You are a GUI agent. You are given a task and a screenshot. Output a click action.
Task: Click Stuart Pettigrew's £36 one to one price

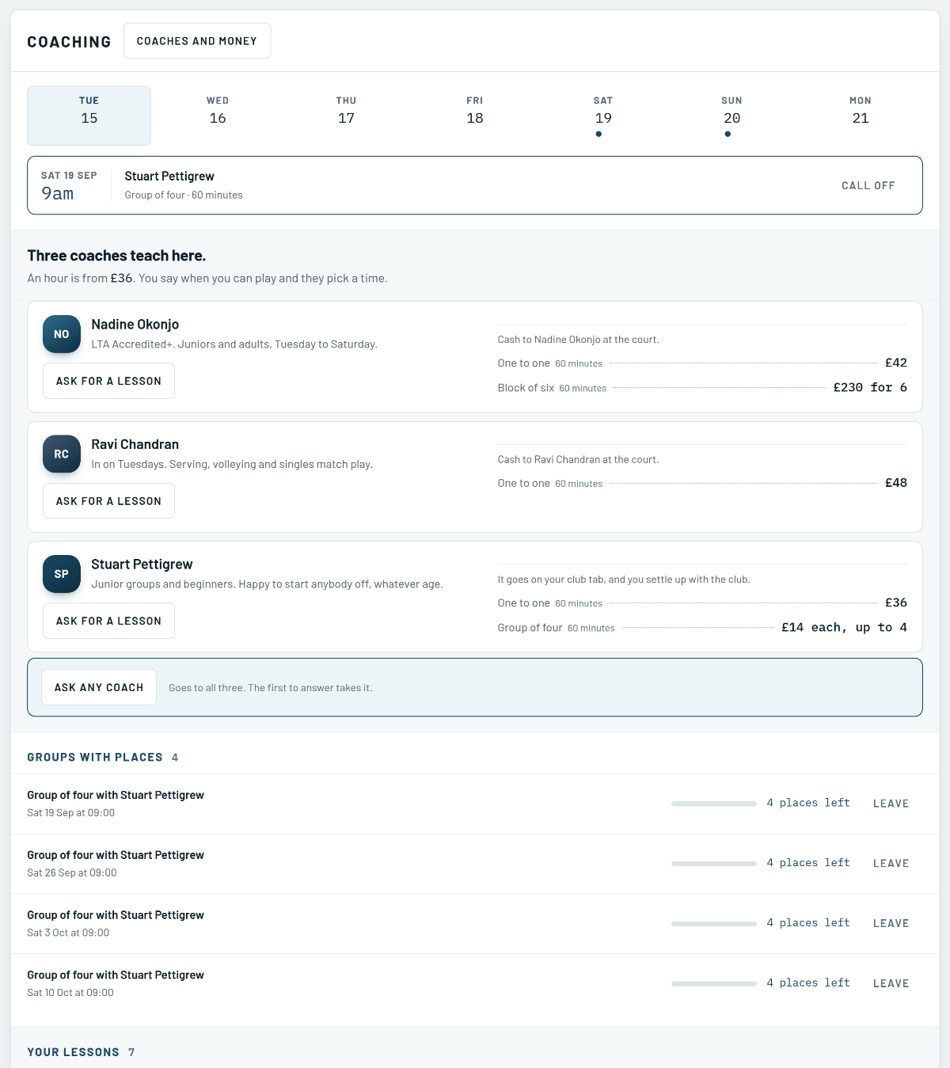pyautogui.click(x=896, y=602)
